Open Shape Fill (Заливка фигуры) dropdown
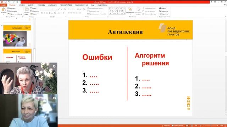The width and height of the screenshot is (227, 127). 149,8
